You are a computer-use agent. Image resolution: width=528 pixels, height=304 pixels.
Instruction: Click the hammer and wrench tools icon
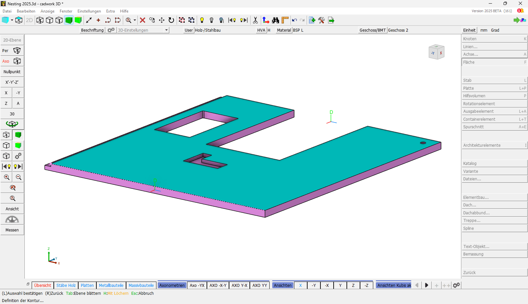pyautogui.click(x=321, y=20)
